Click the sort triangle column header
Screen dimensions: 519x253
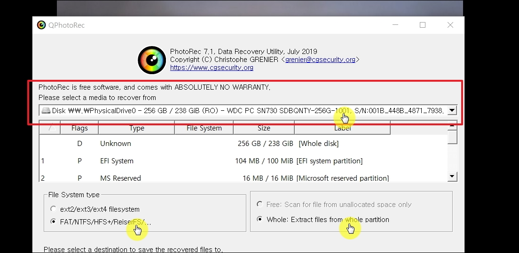tap(50, 128)
